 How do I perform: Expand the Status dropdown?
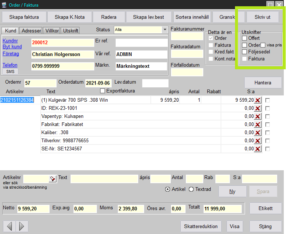coord(164,29)
